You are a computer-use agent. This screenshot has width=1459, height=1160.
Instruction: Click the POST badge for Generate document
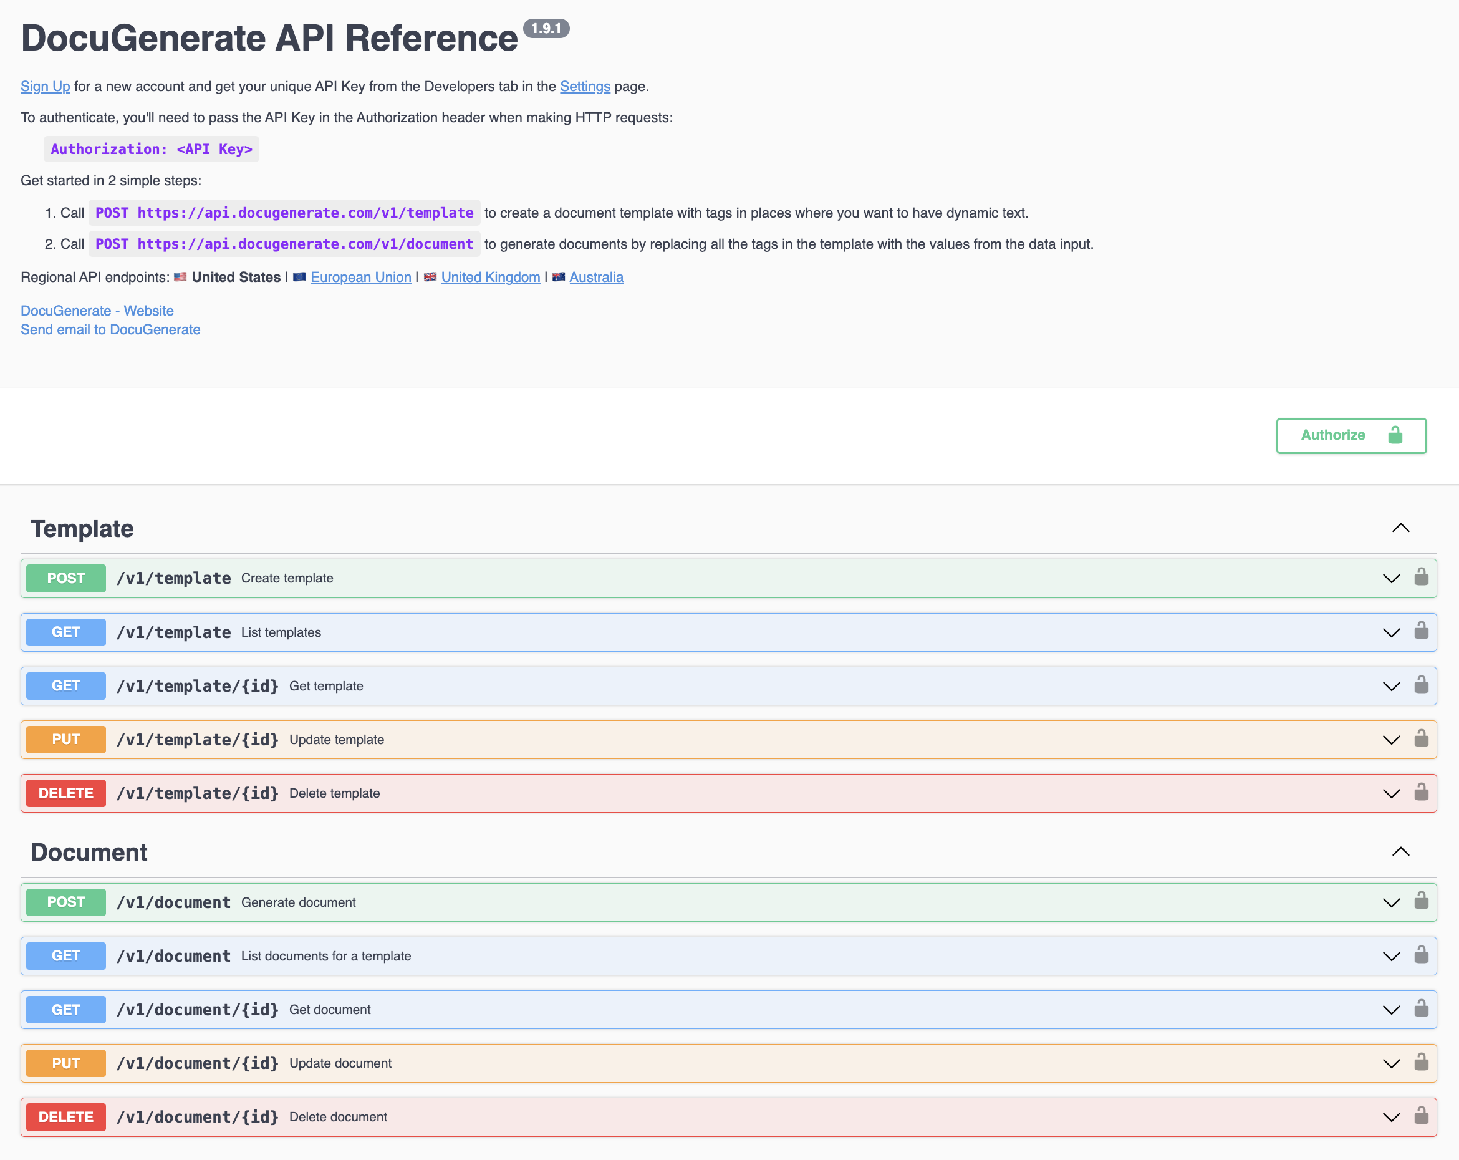pyautogui.click(x=65, y=902)
